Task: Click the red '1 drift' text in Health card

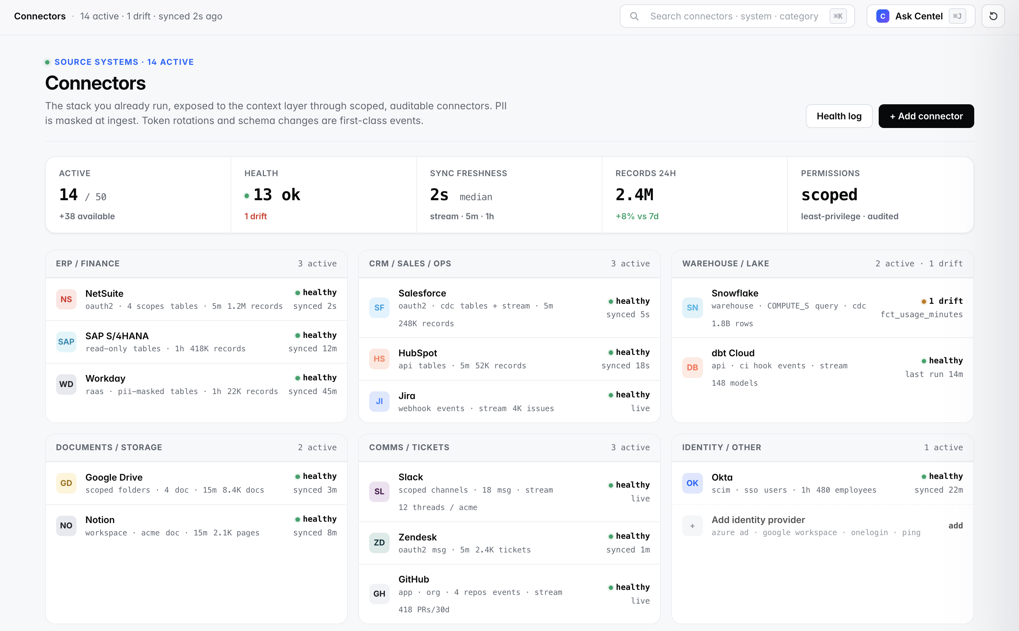Action: (x=256, y=216)
